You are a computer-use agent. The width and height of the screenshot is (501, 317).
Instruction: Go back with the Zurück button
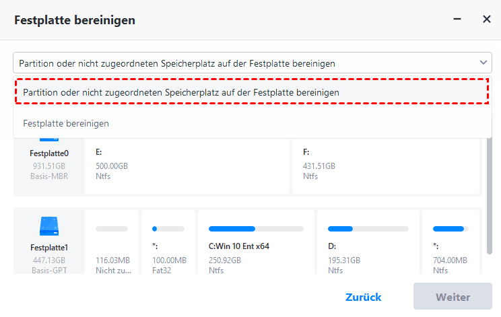[x=363, y=297]
